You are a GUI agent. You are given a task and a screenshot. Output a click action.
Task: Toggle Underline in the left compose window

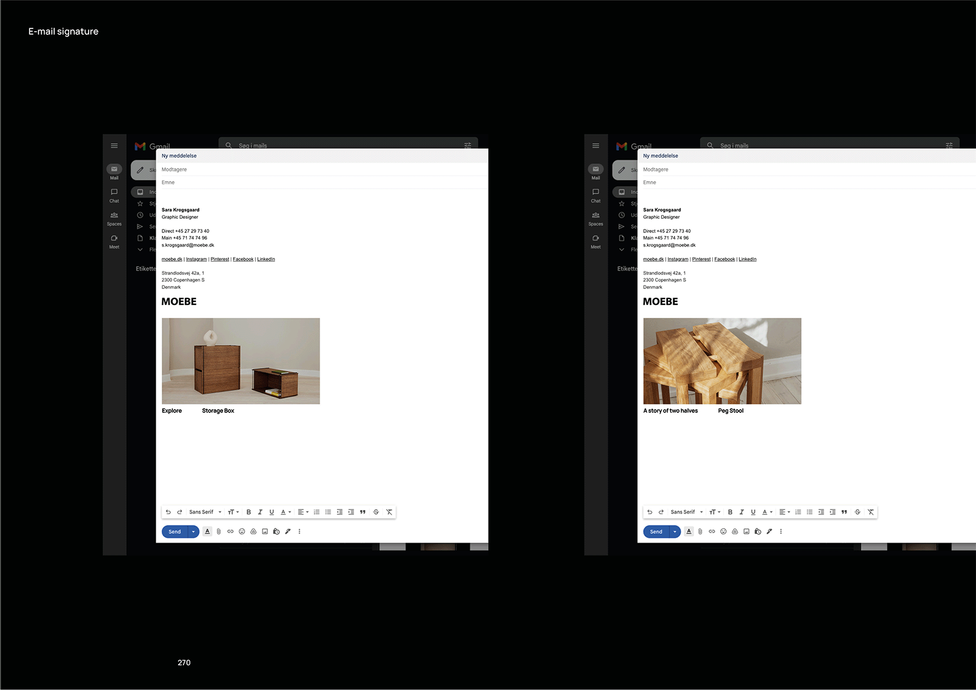271,512
